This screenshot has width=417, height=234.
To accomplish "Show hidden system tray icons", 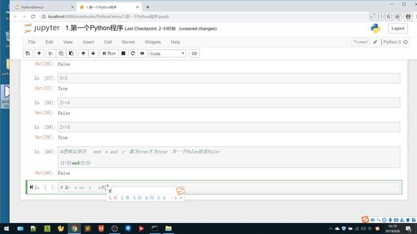I will click(330, 228).
